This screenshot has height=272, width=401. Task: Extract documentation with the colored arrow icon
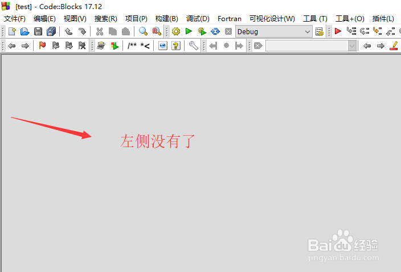click(115, 46)
